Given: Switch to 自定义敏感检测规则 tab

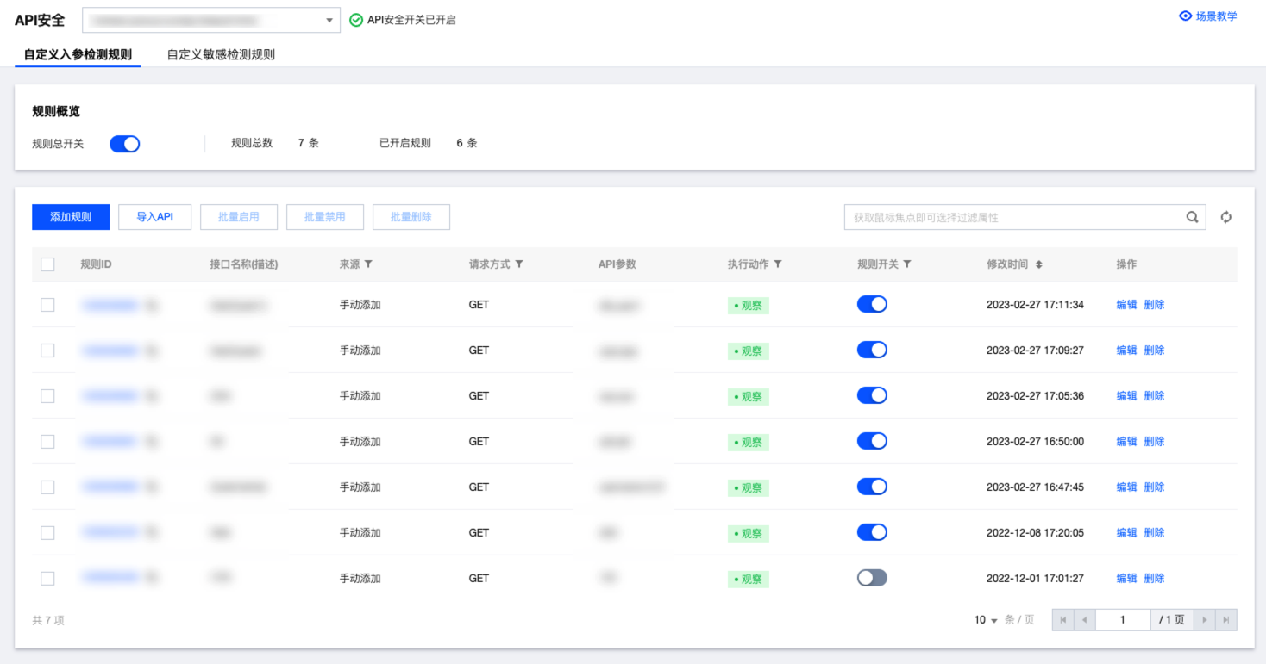Looking at the screenshot, I should point(221,54).
